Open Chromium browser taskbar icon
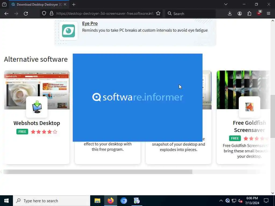275x206 pixels. click(124, 201)
